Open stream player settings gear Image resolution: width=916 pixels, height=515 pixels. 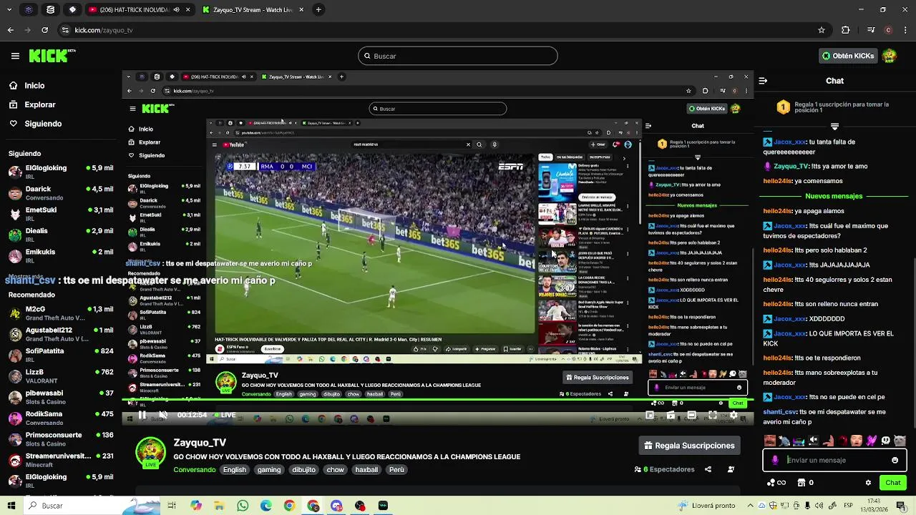tap(734, 415)
